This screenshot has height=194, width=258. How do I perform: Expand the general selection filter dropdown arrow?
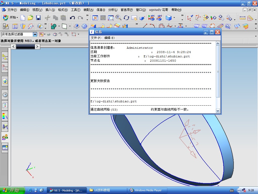click(45, 34)
